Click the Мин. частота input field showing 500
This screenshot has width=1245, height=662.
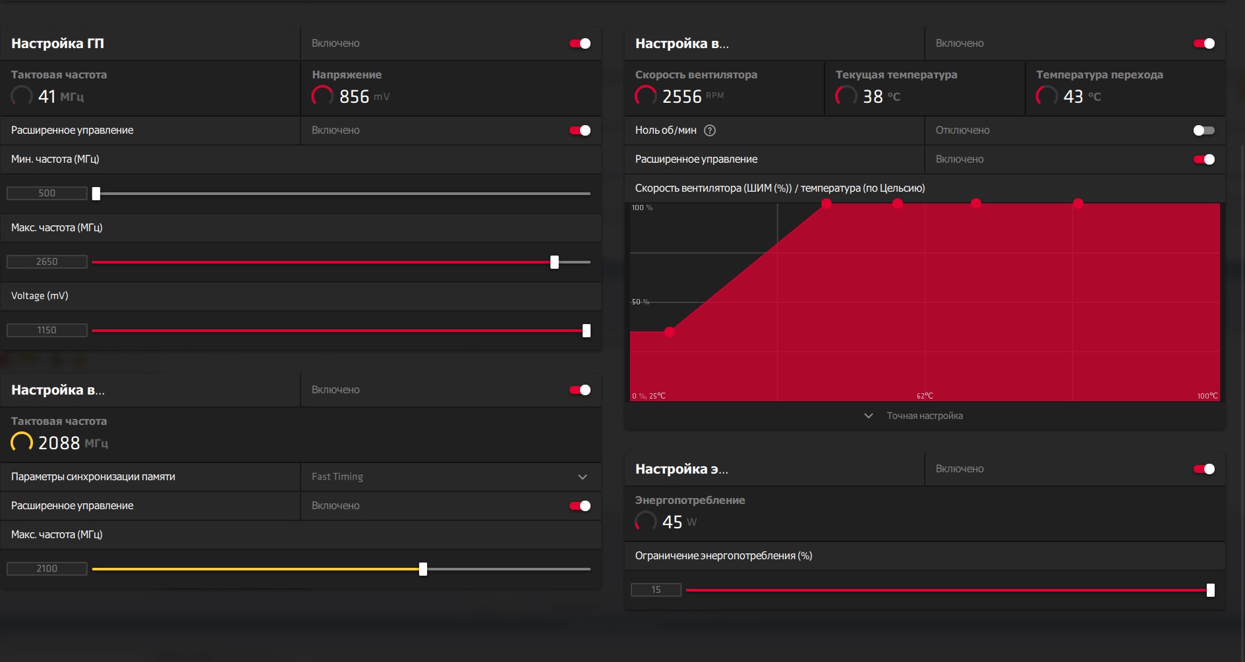47,193
